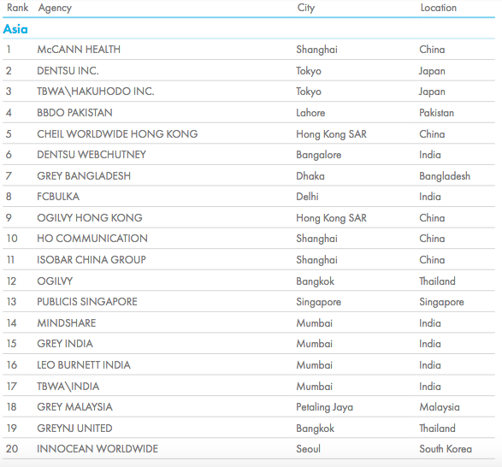Screen dimensions: 502x467
Task: Click Hong Kong SAR in CHEIL WORLDWIDE row
Action: coord(331,134)
